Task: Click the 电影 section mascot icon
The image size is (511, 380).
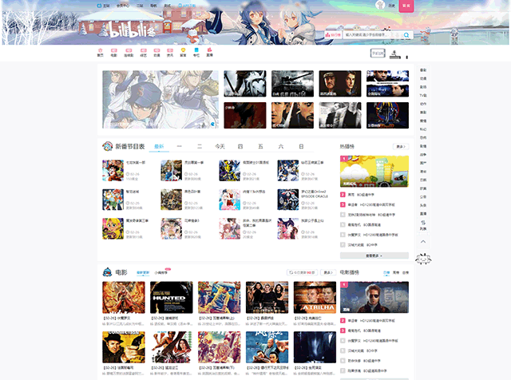Action: pyautogui.click(x=107, y=271)
